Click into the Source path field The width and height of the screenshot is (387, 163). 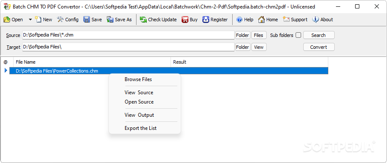click(128, 35)
